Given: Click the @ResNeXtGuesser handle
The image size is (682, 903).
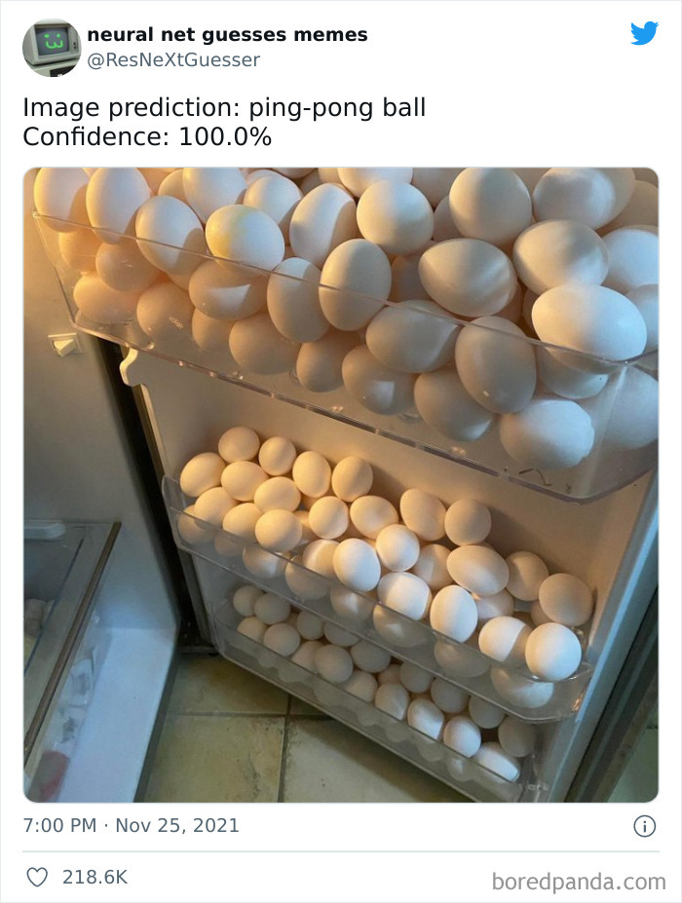Looking at the screenshot, I should point(173,59).
